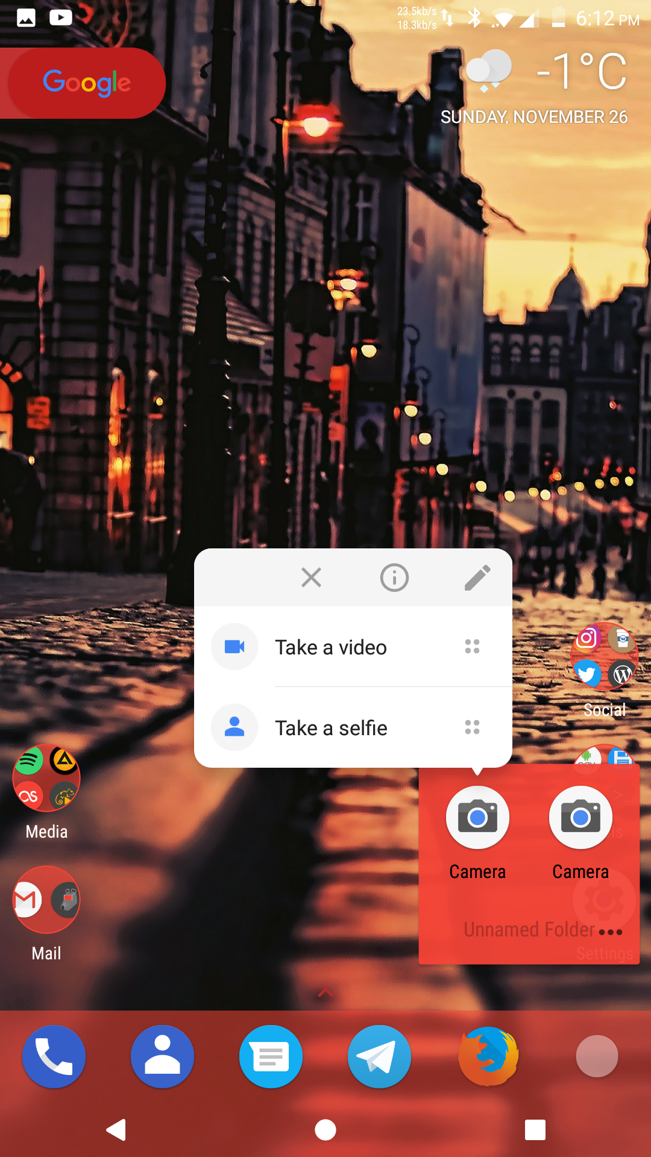The height and width of the screenshot is (1157, 651).
Task: Launch Firefox from the dock
Action: click(488, 1056)
